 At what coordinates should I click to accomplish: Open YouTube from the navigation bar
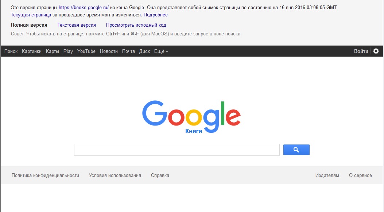pos(86,51)
